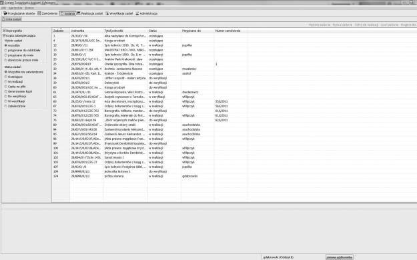The width and height of the screenshot is (417, 260).
Task: Select task row 102 Sanok miasto I
Action: [234, 157]
